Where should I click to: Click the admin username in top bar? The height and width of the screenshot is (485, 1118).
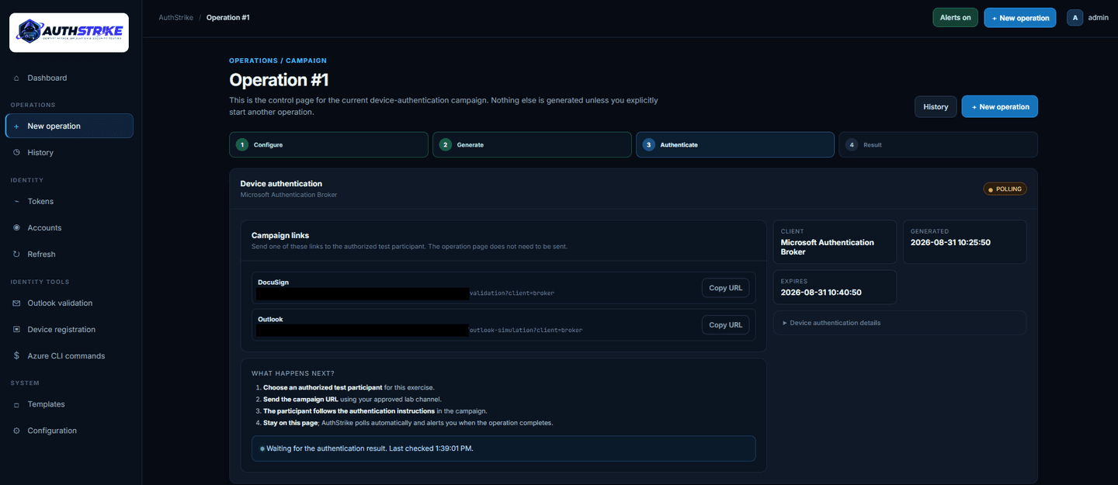click(1099, 18)
